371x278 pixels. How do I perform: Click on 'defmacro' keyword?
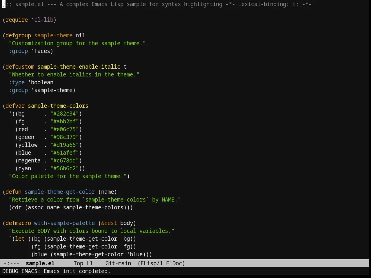coord(18,223)
